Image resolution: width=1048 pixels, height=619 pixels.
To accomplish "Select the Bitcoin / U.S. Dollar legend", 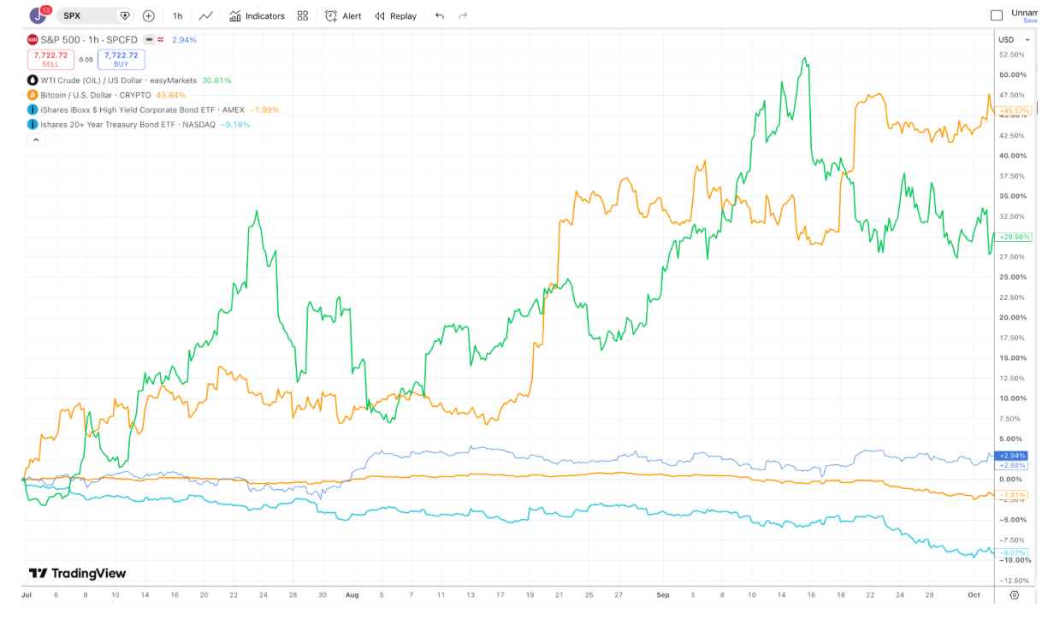I will coord(96,95).
